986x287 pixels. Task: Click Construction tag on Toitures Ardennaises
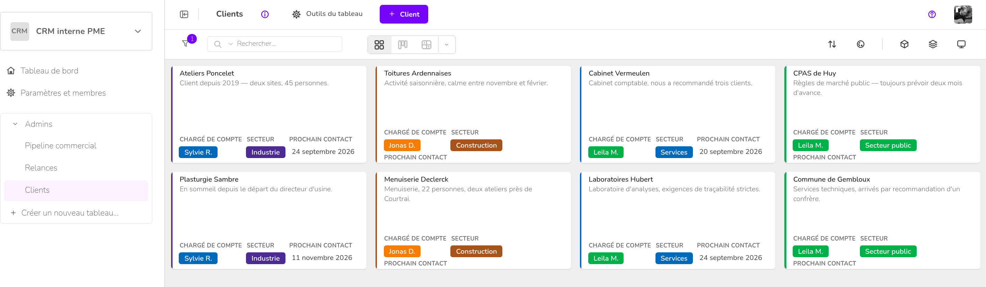(x=476, y=145)
